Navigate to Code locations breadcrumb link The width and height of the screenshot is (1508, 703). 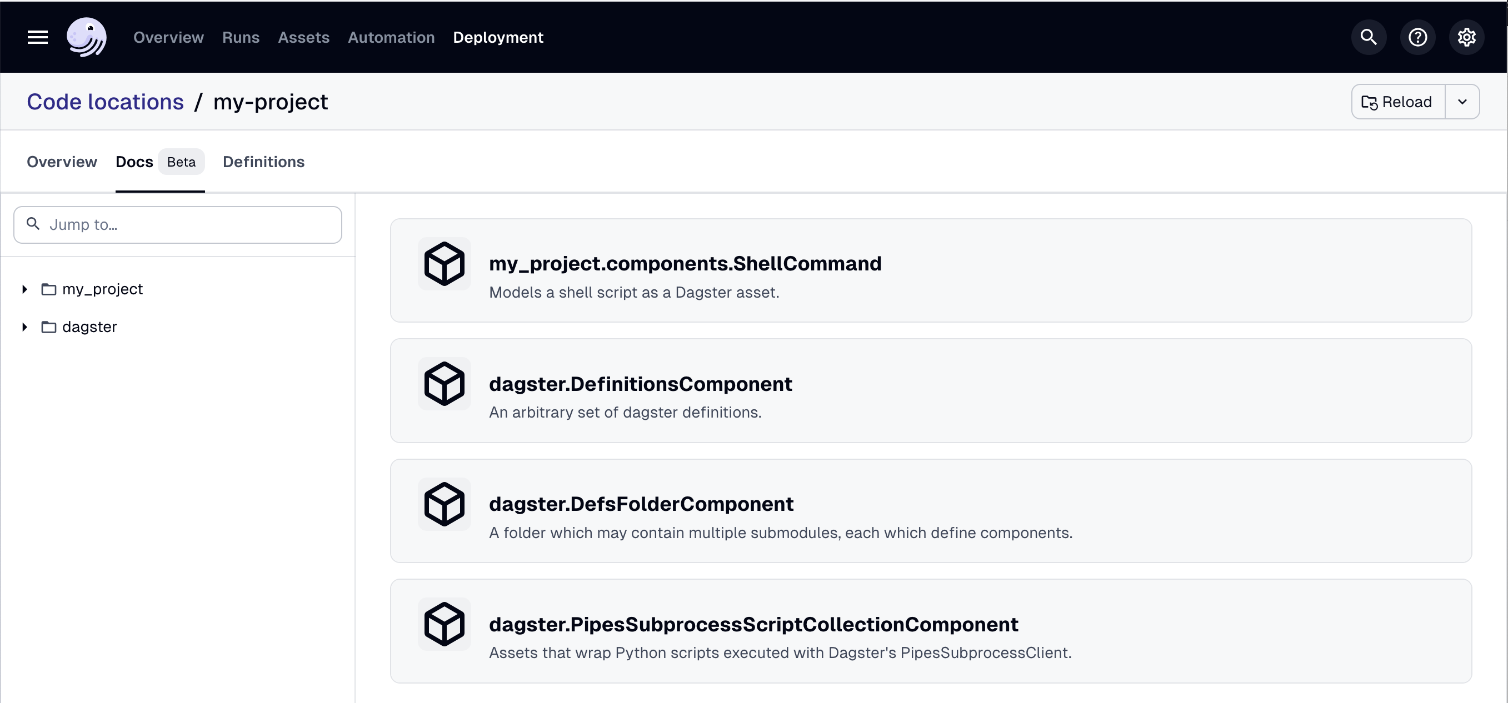[105, 101]
